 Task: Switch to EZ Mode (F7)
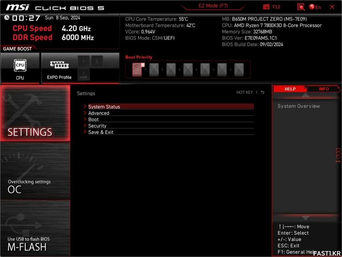214,6
